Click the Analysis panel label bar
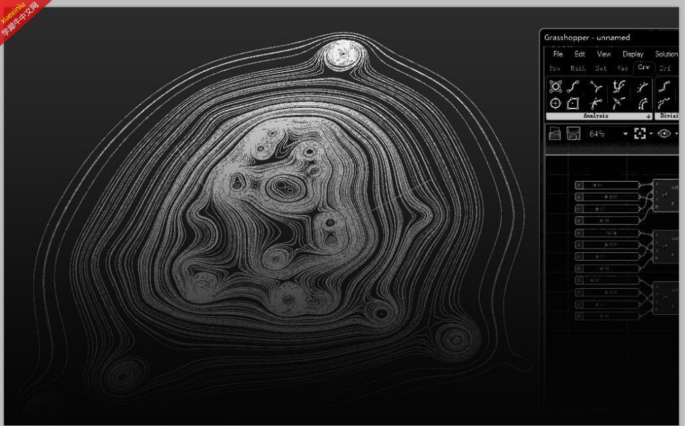This screenshot has width=685, height=426. point(599,116)
